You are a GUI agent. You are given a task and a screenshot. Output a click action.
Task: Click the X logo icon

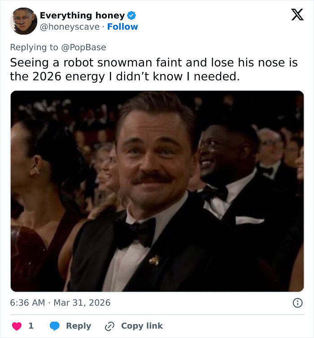click(297, 15)
